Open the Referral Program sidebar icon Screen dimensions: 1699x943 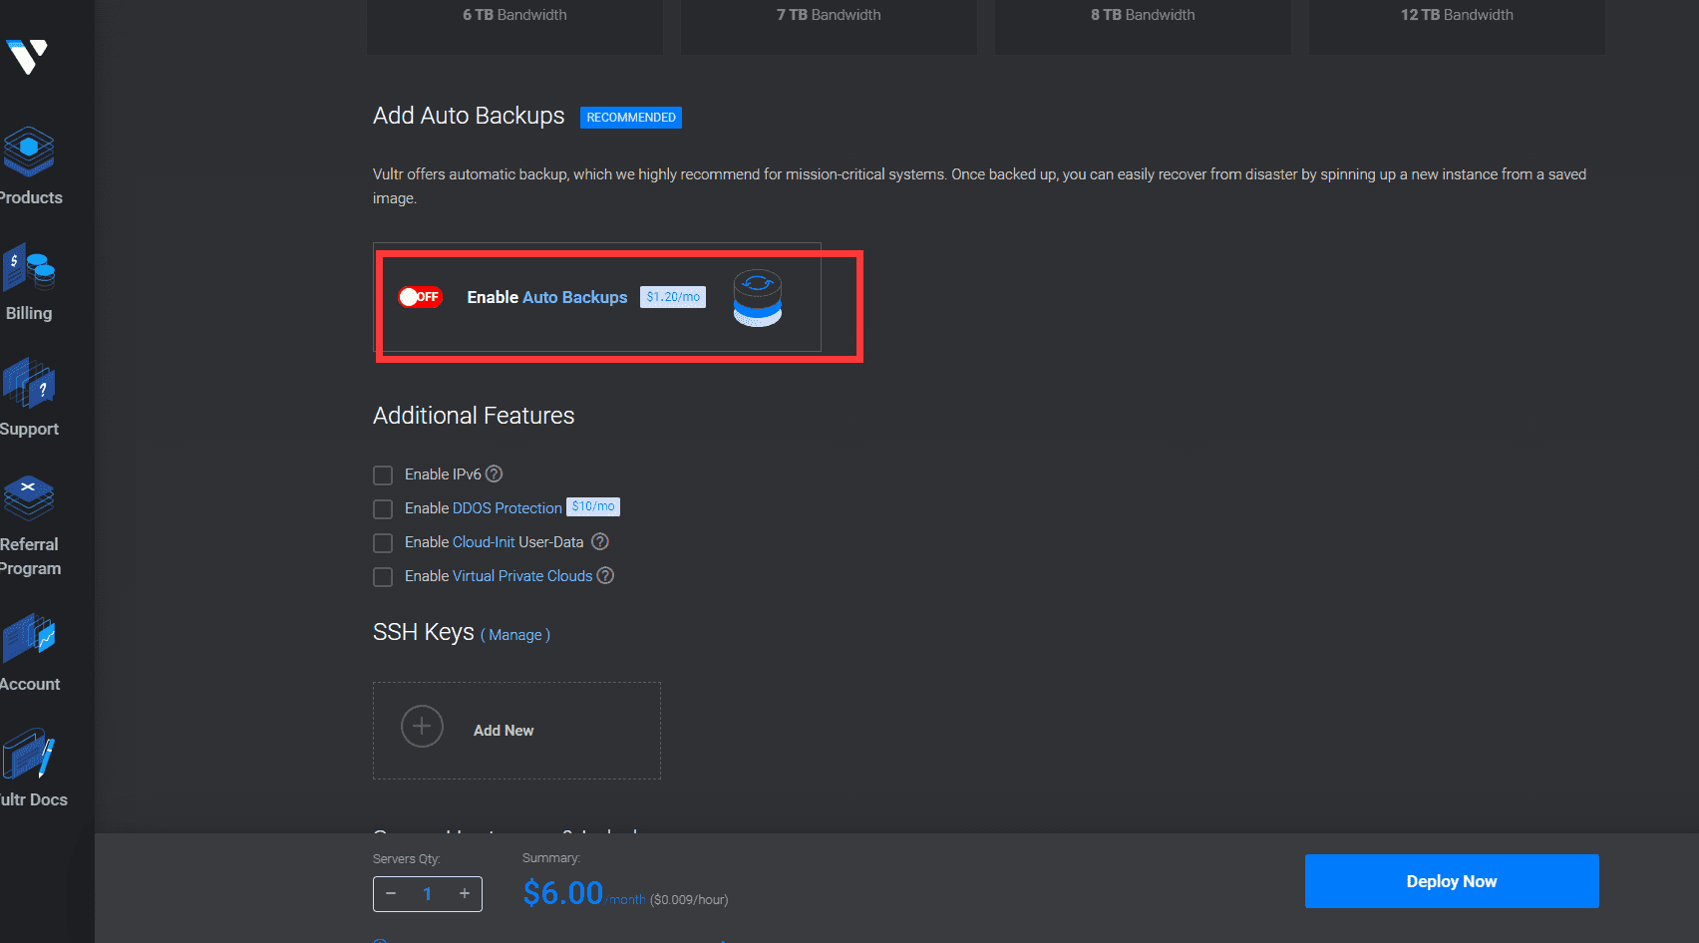coord(29,497)
